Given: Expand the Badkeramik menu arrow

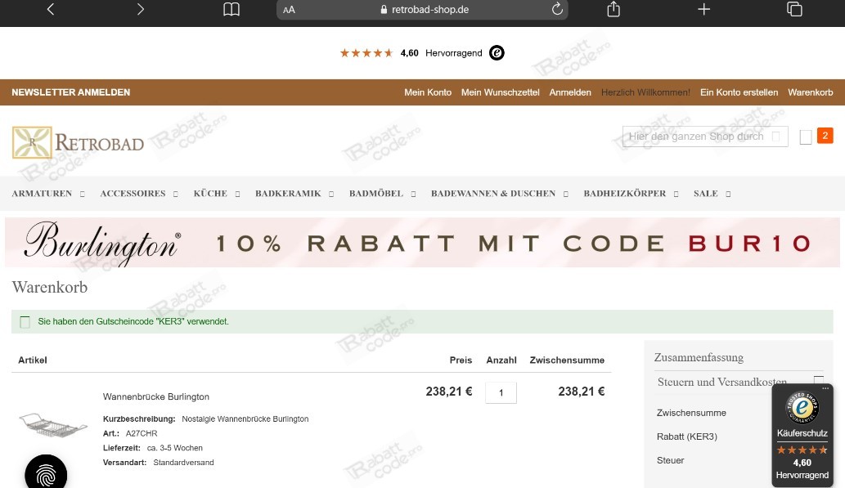Looking at the screenshot, I should click(x=331, y=194).
